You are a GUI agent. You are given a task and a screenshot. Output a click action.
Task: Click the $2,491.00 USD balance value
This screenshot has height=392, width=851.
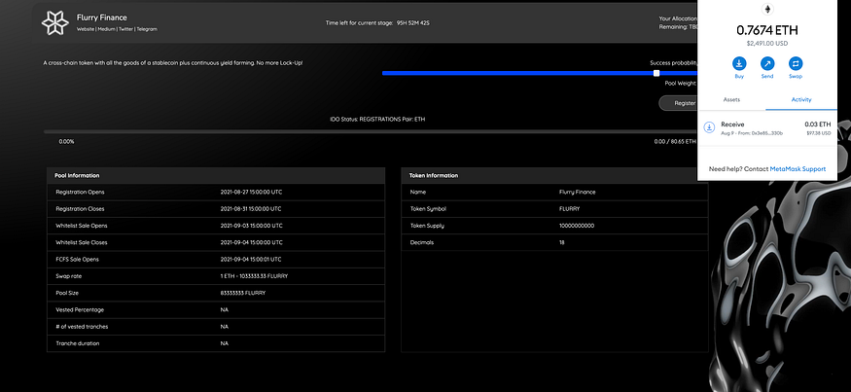point(767,44)
